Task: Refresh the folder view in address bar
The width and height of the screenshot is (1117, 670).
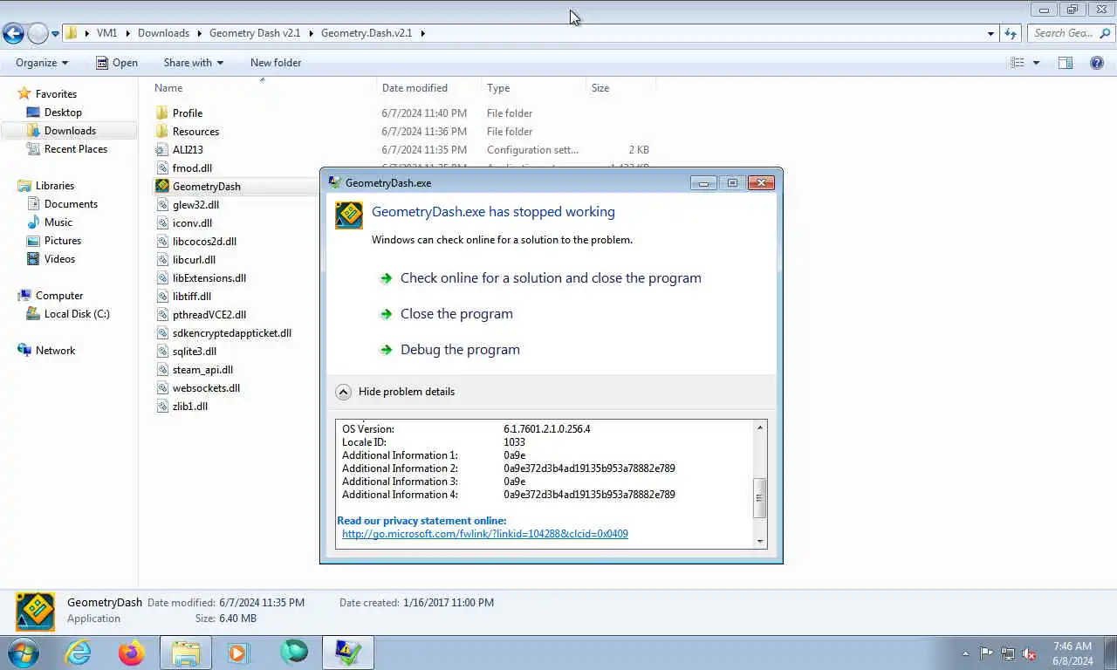Action: [x=1011, y=33]
